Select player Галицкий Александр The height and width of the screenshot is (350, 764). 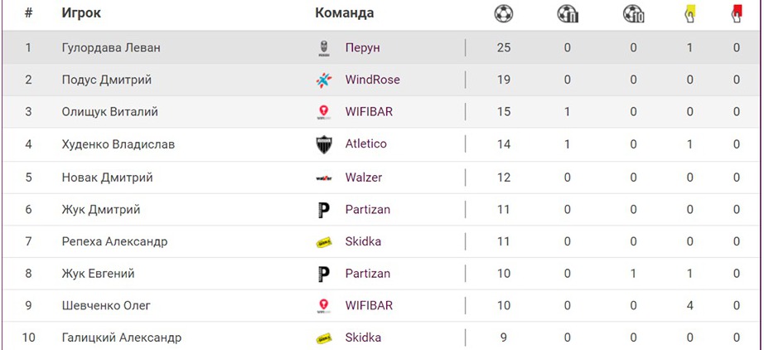click(x=122, y=338)
